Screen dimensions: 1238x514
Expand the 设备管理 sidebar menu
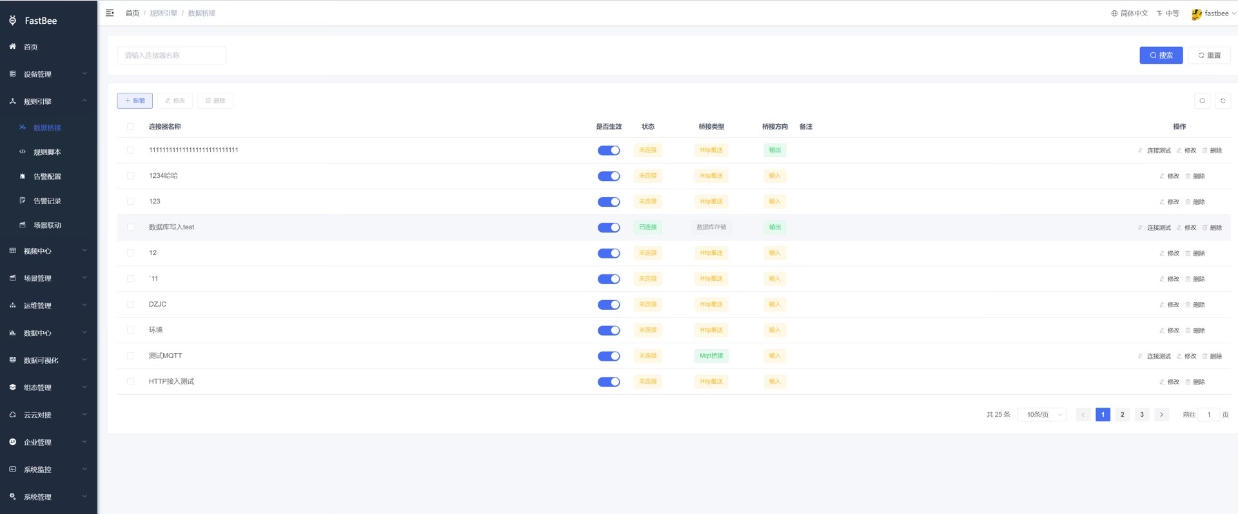[48, 74]
